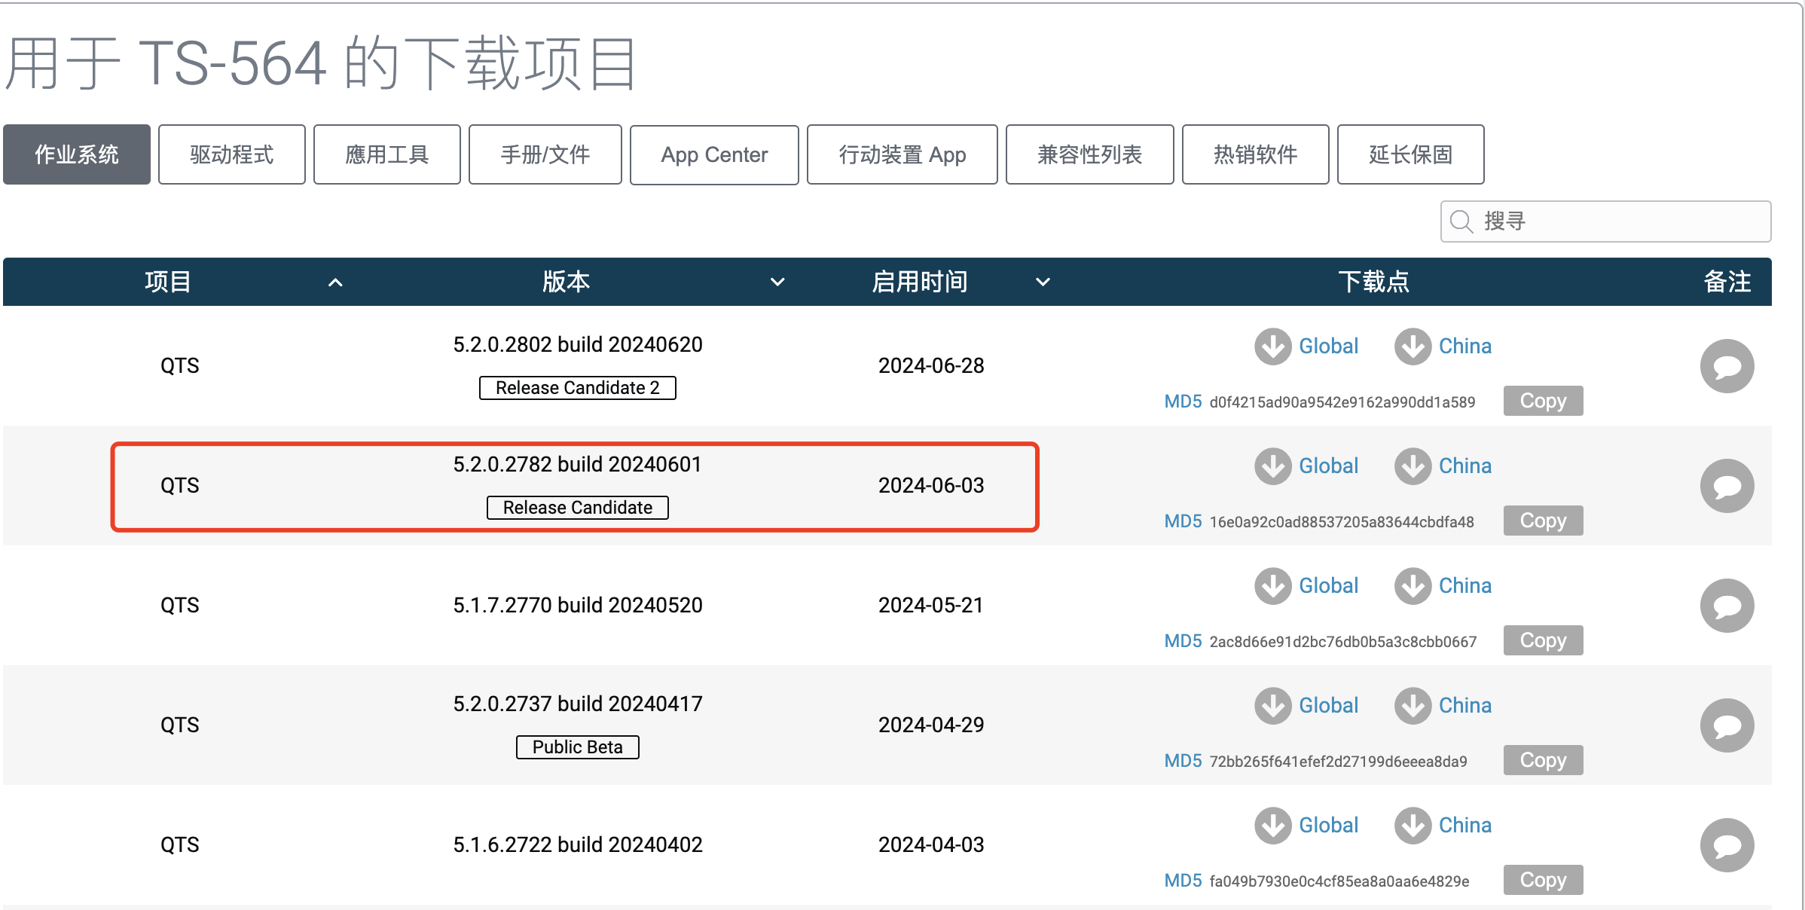This screenshot has height=910, width=1805.
Task: Focus the 搜寻 search field
Action: [1605, 221]
